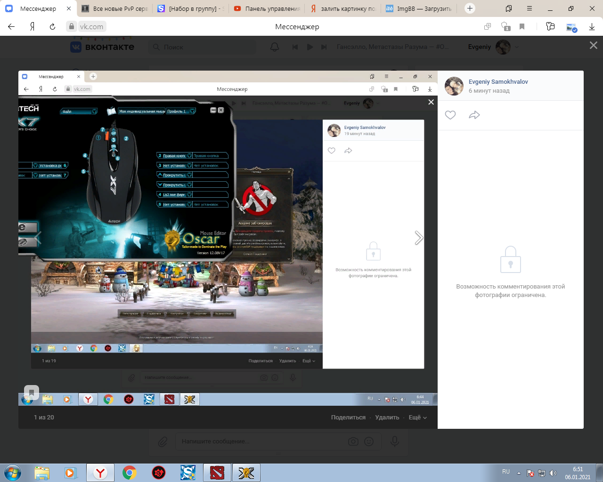Open a new browser tab with plus button
Image resolution: width=603 pixels, height=482 pixels.
click(470, 8)
